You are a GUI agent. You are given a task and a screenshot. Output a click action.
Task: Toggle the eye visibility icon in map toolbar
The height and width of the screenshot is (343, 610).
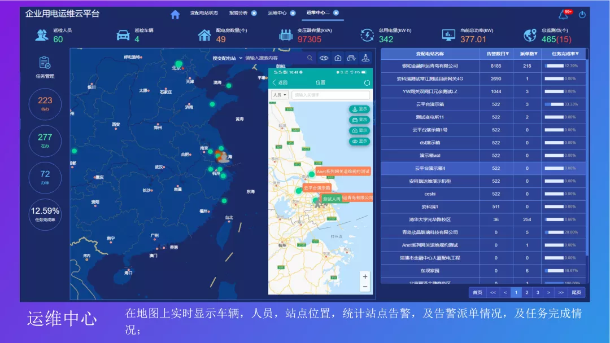point(324,58)
